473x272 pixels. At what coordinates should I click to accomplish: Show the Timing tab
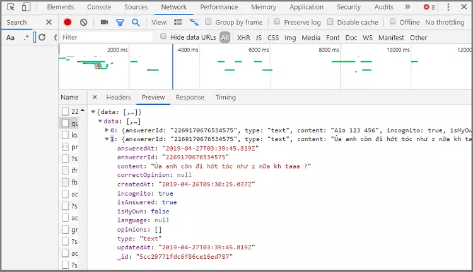click(226, 98)
